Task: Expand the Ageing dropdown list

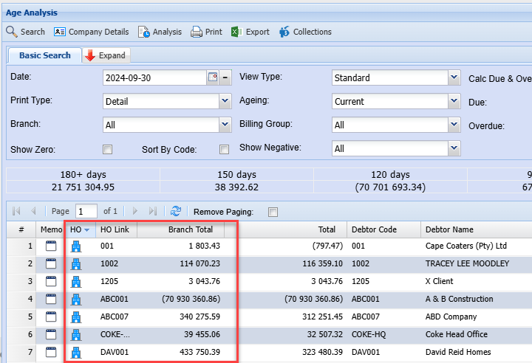Action: click(454, 101)
